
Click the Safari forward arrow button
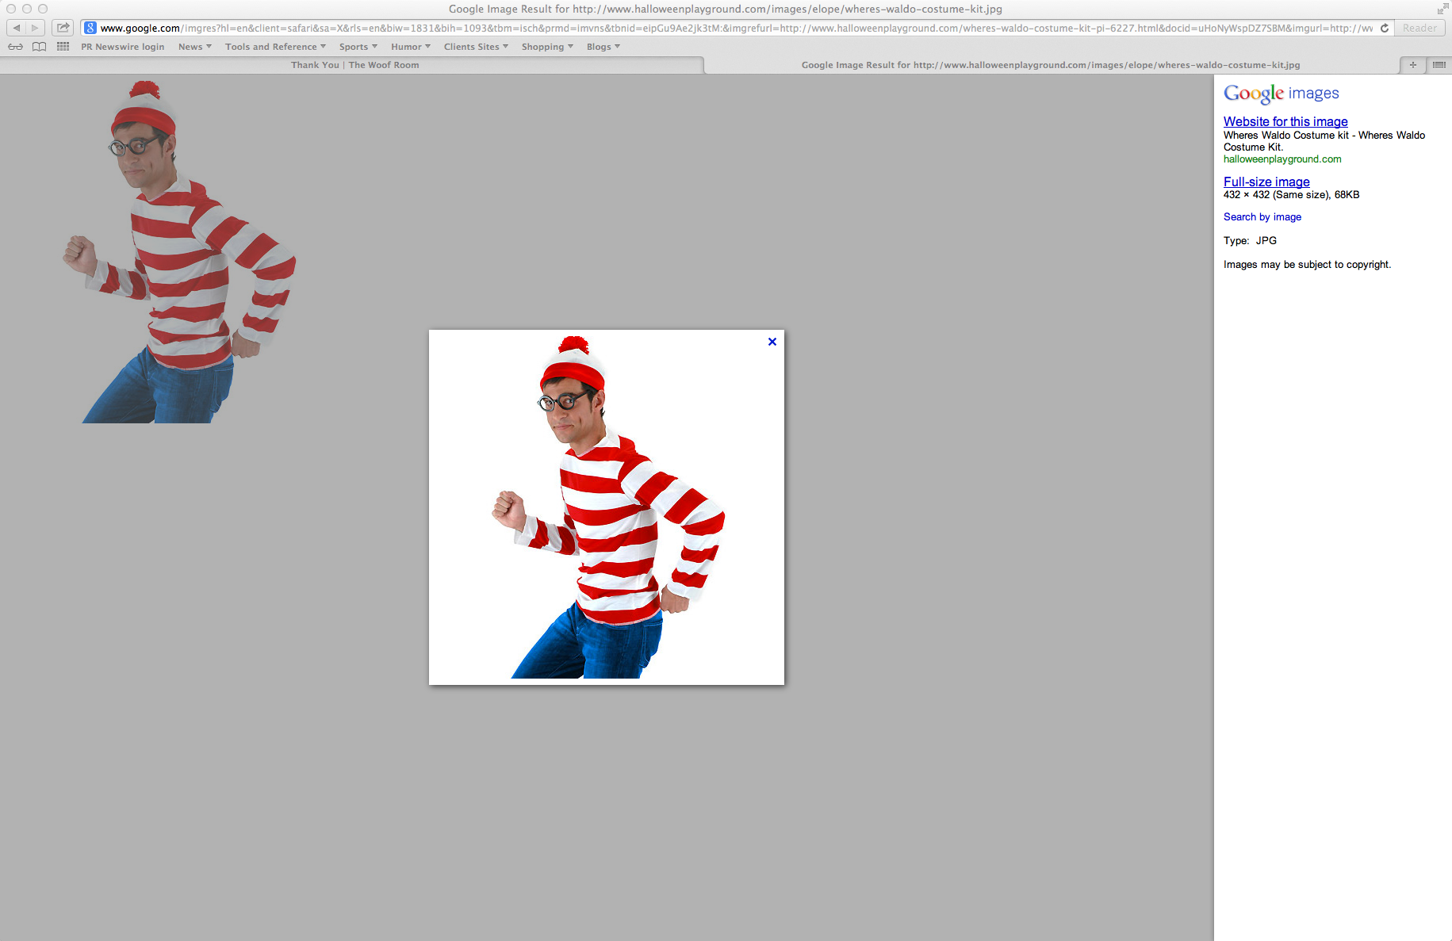(35, 28)
